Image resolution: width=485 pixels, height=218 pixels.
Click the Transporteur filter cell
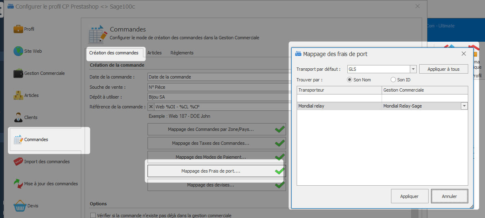click(x=339, y=98)
